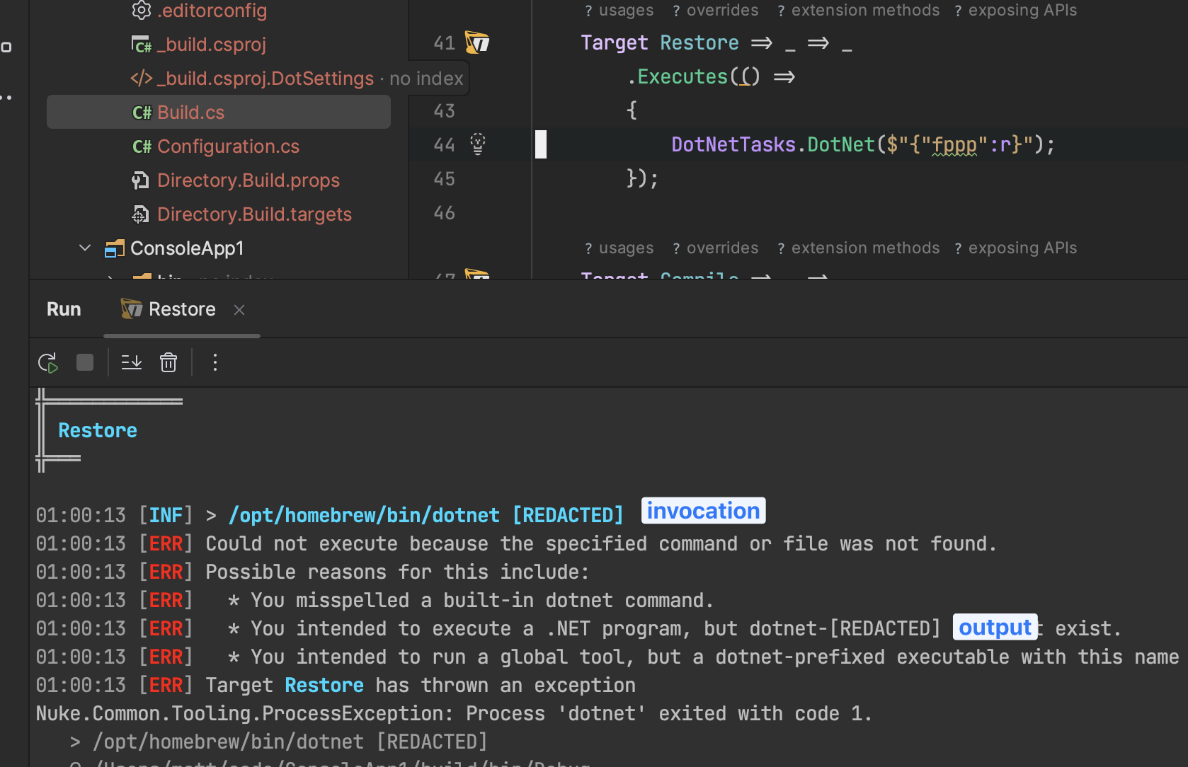Screen dimensions: 1188x767
Task: Toggle scroll-to-end in the console
Action: (x=131, y=362)
